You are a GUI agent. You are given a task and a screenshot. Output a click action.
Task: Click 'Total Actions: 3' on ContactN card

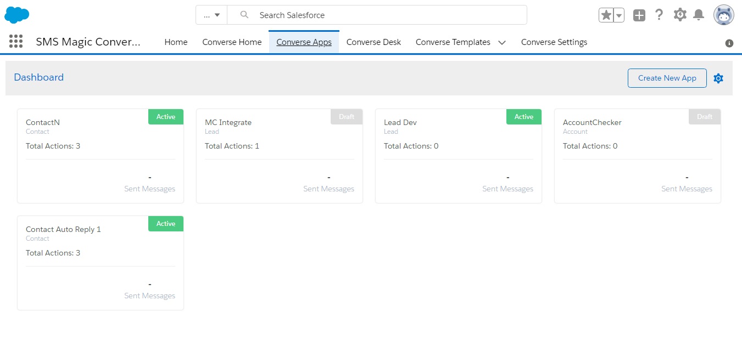pos(53,146)
